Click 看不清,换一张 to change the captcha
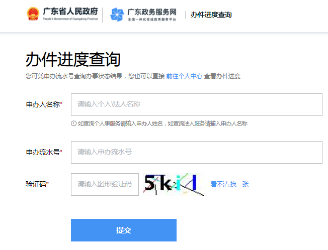 [x=229, y=184]
